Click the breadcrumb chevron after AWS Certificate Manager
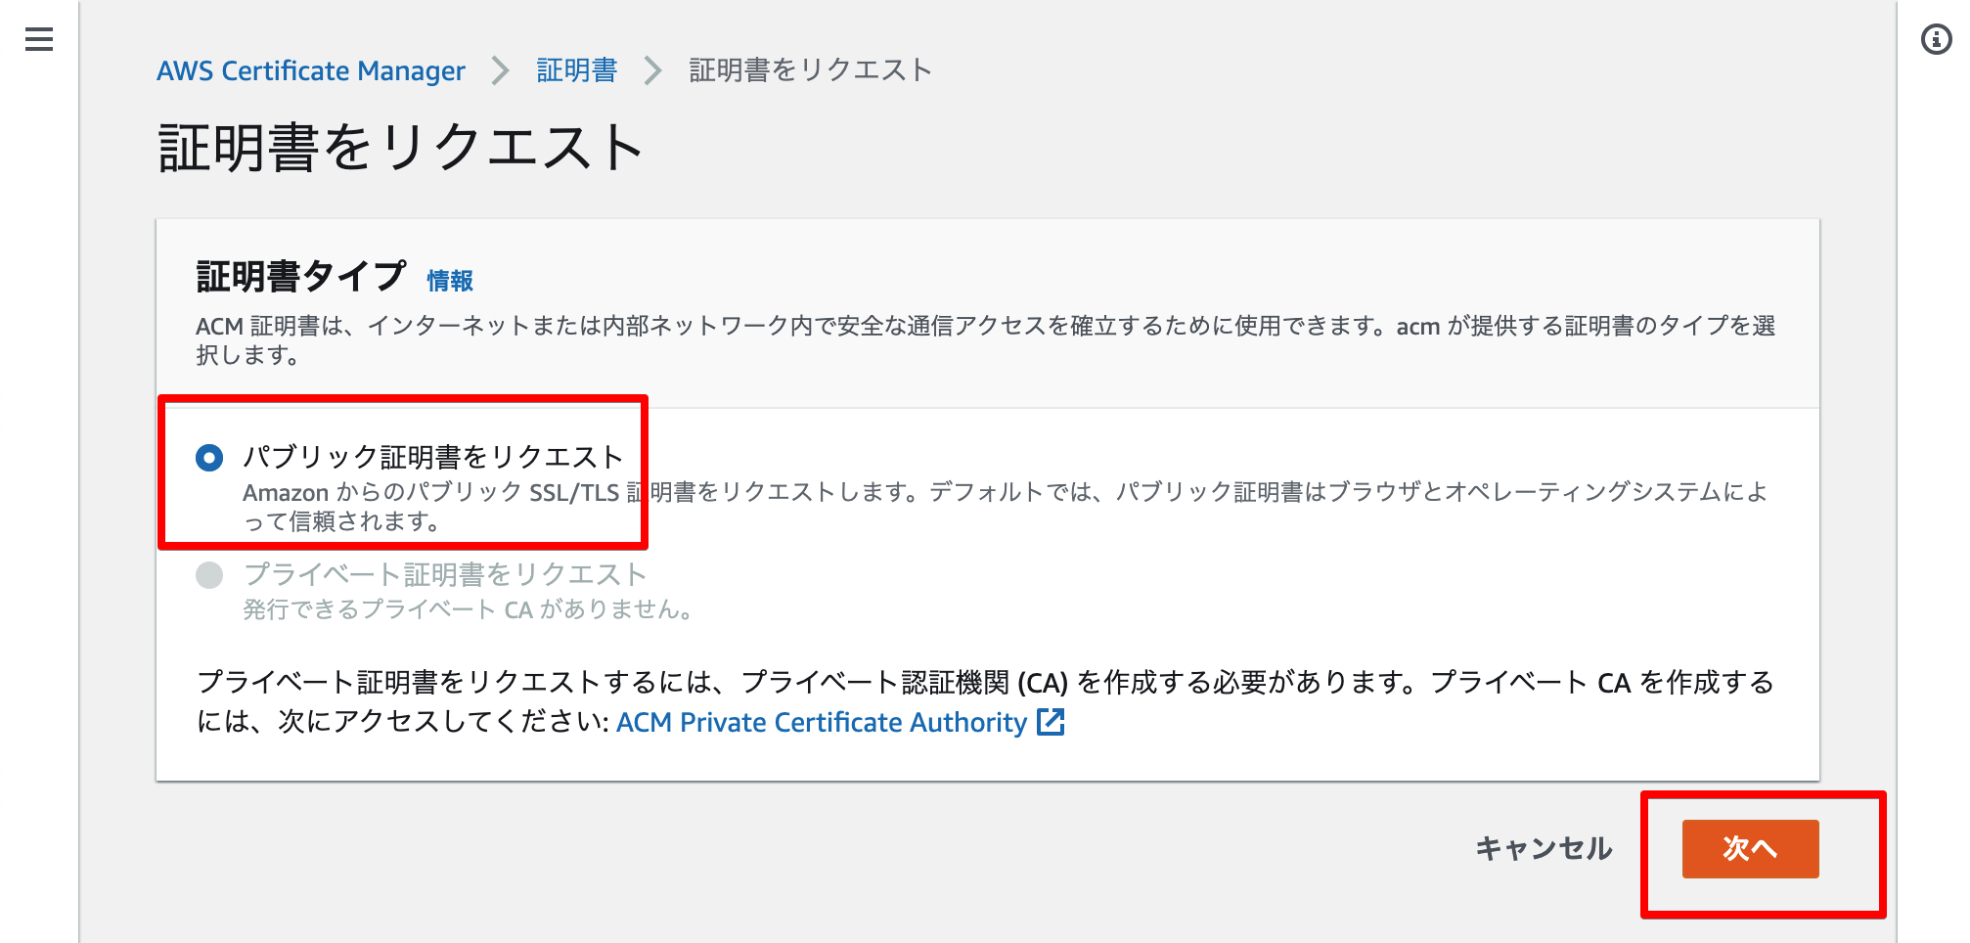Screen dimensions: 1970x943 coord(501,69)
